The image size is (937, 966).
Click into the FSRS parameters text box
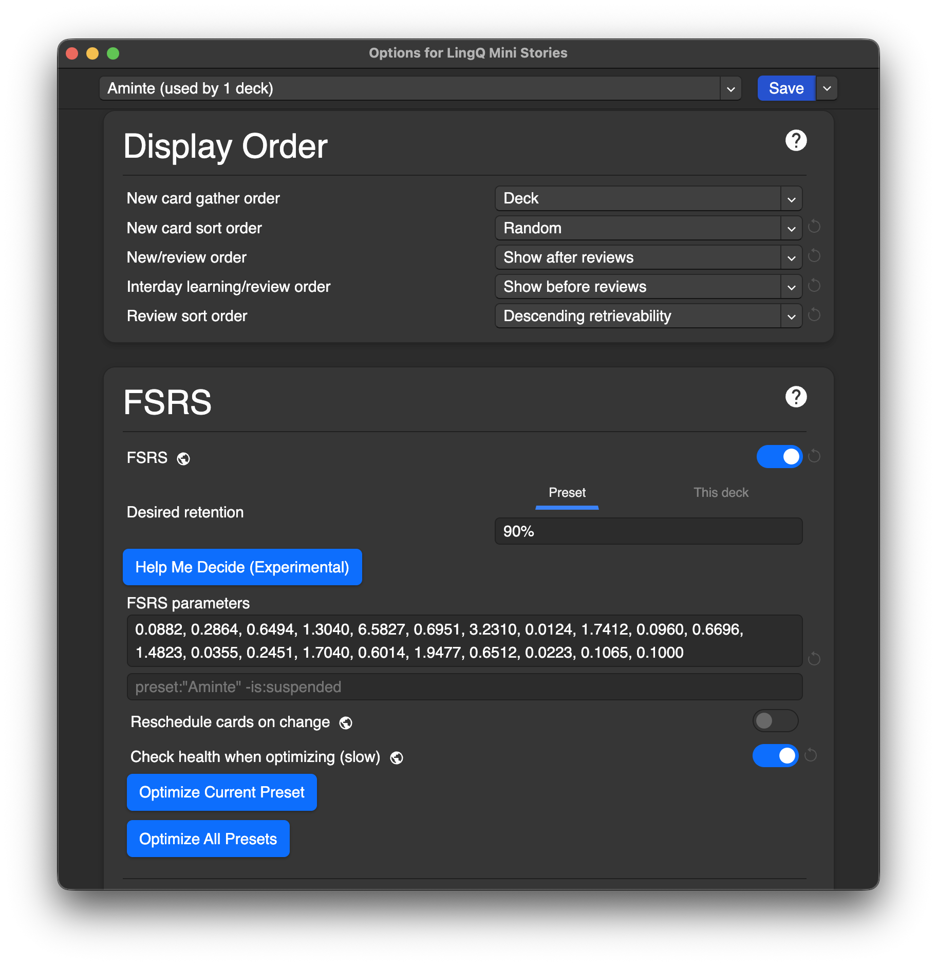click(x=464, y=641)
